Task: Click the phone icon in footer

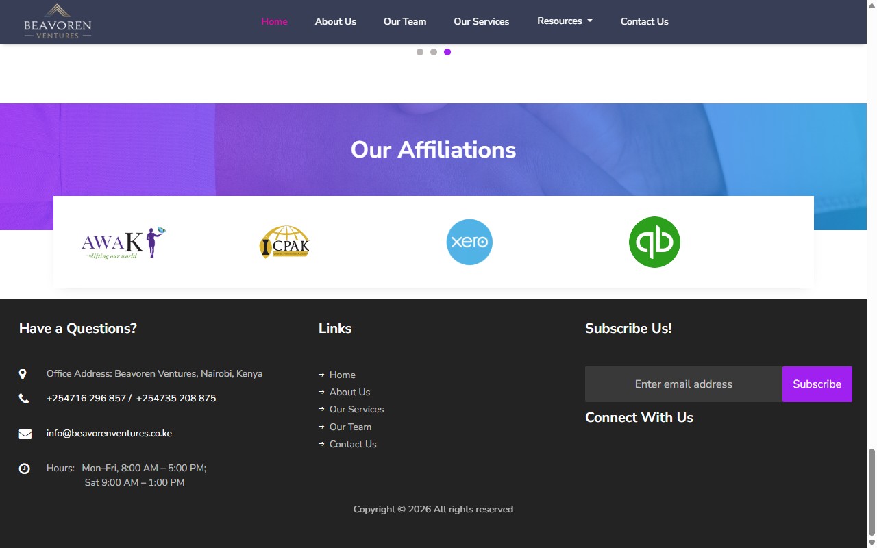Action: pyautogui.click(x=24, y=399)
